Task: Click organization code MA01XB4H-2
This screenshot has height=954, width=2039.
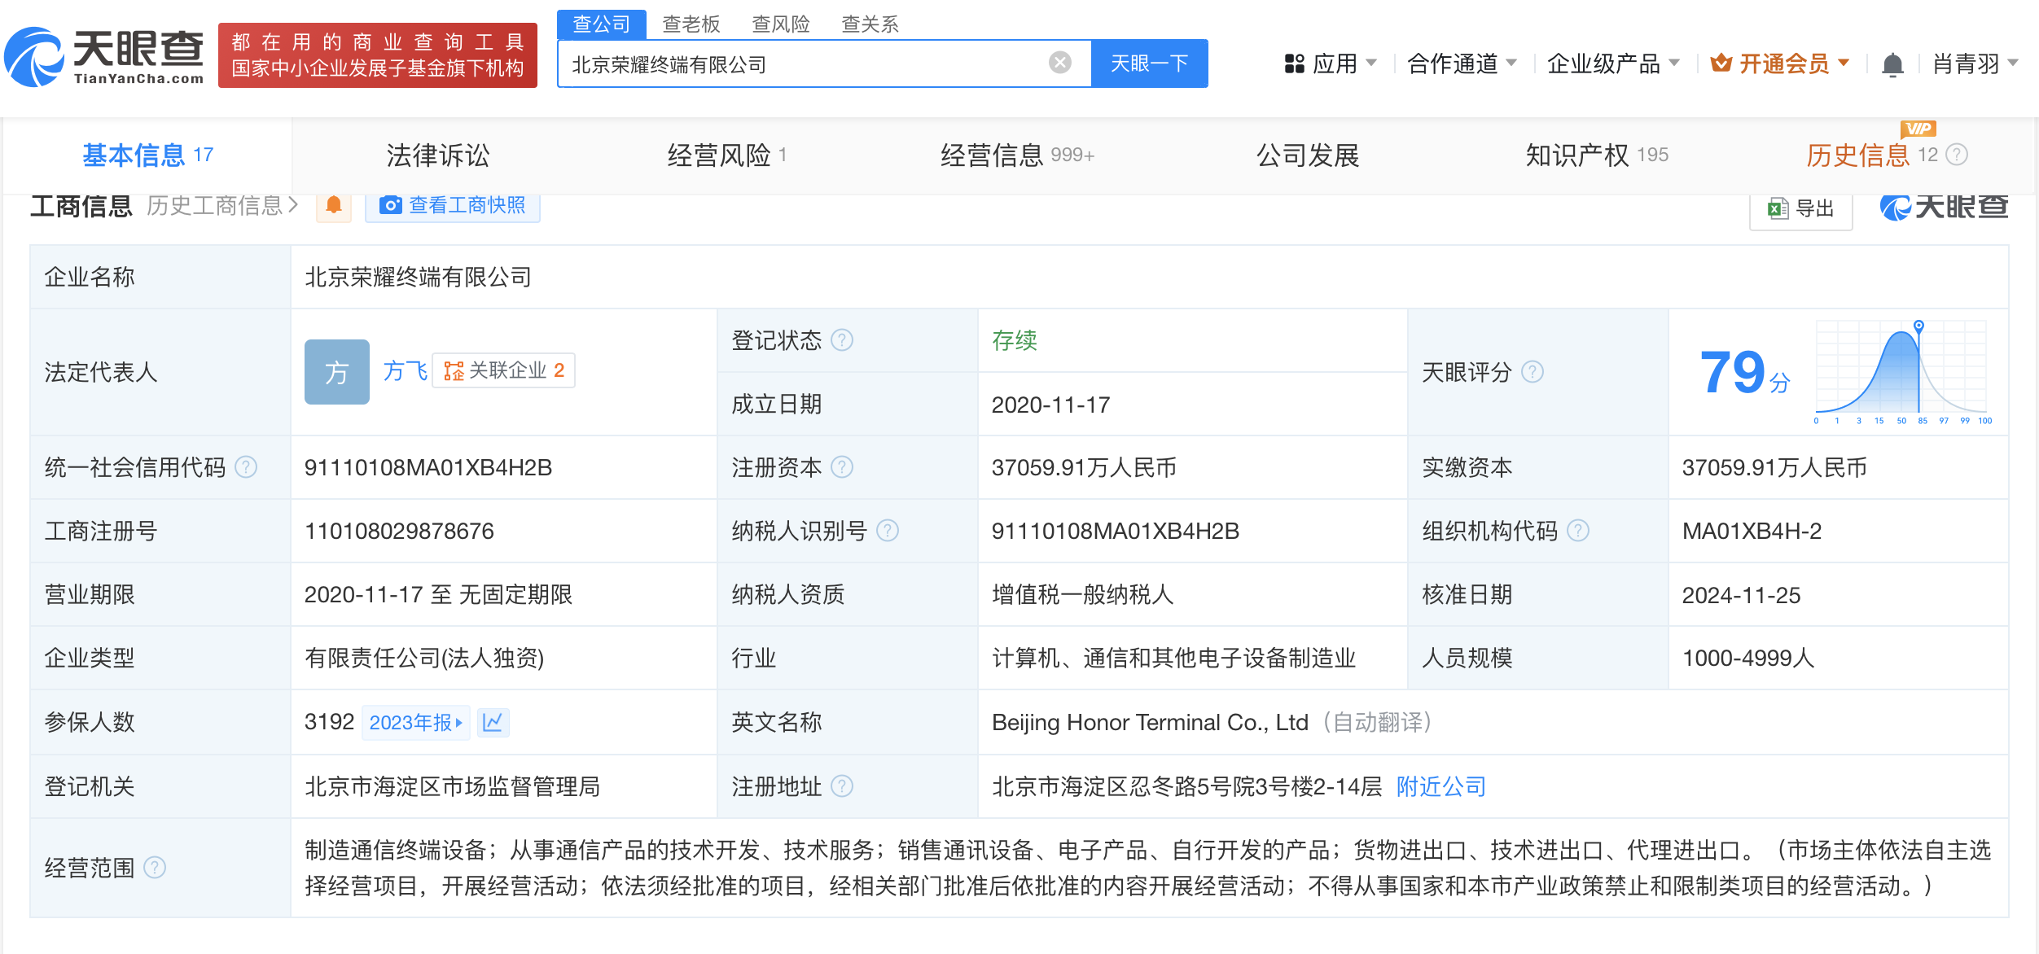Action: pos(1752,531)
